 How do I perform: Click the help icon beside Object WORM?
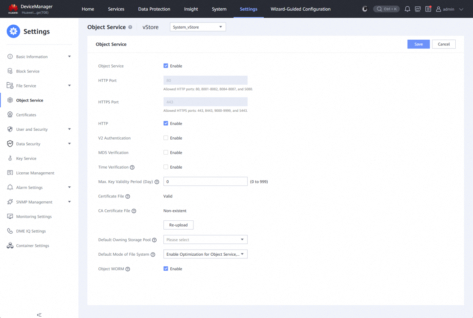pyautogui.click(x=128, y=269)
